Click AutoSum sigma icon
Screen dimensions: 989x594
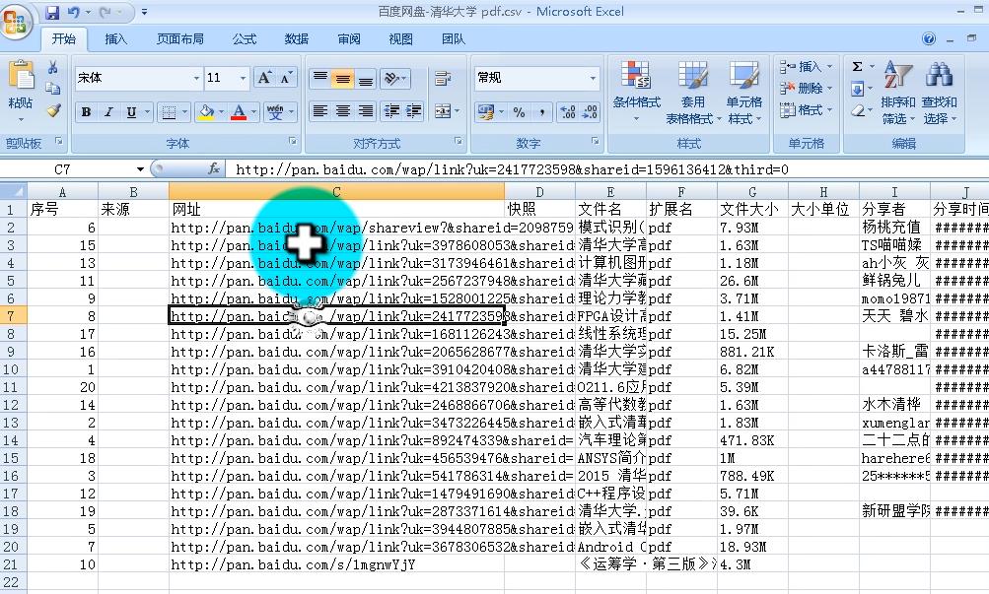(x=857, y=67)
